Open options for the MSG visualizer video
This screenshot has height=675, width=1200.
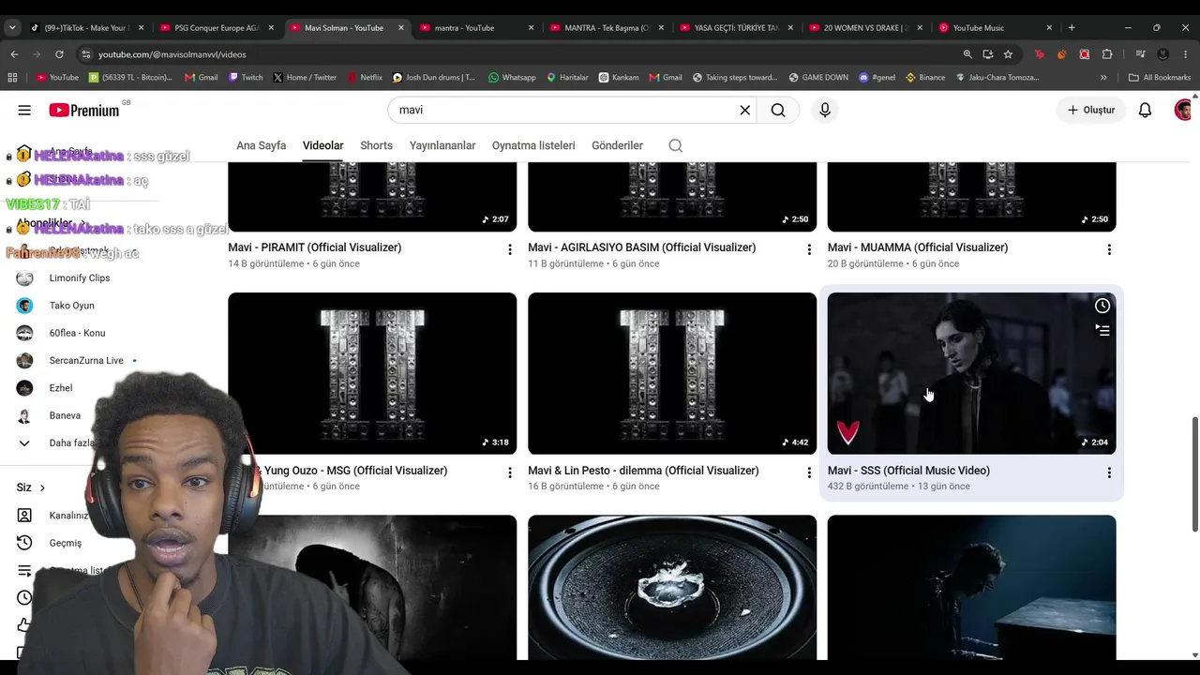pyautogui.click(x=509, y=472)
